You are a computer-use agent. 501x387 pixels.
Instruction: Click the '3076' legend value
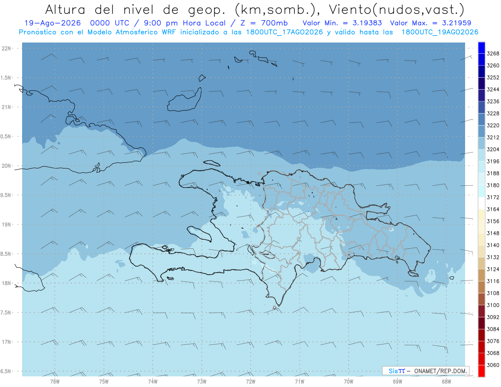(493, 341)
